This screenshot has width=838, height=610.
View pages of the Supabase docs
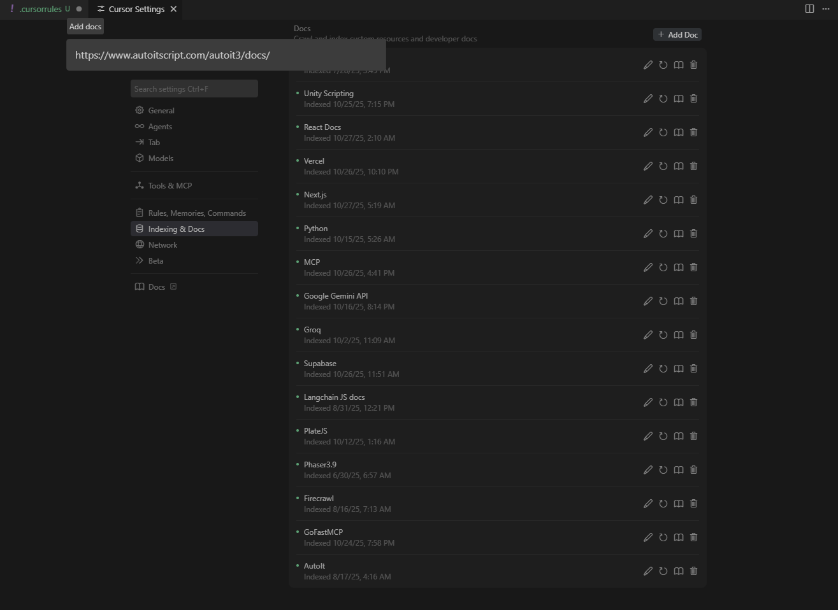[678, 369]
